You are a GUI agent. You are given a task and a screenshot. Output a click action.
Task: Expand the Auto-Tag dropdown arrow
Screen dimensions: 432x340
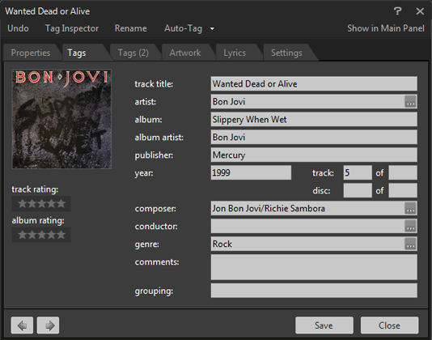212,28
